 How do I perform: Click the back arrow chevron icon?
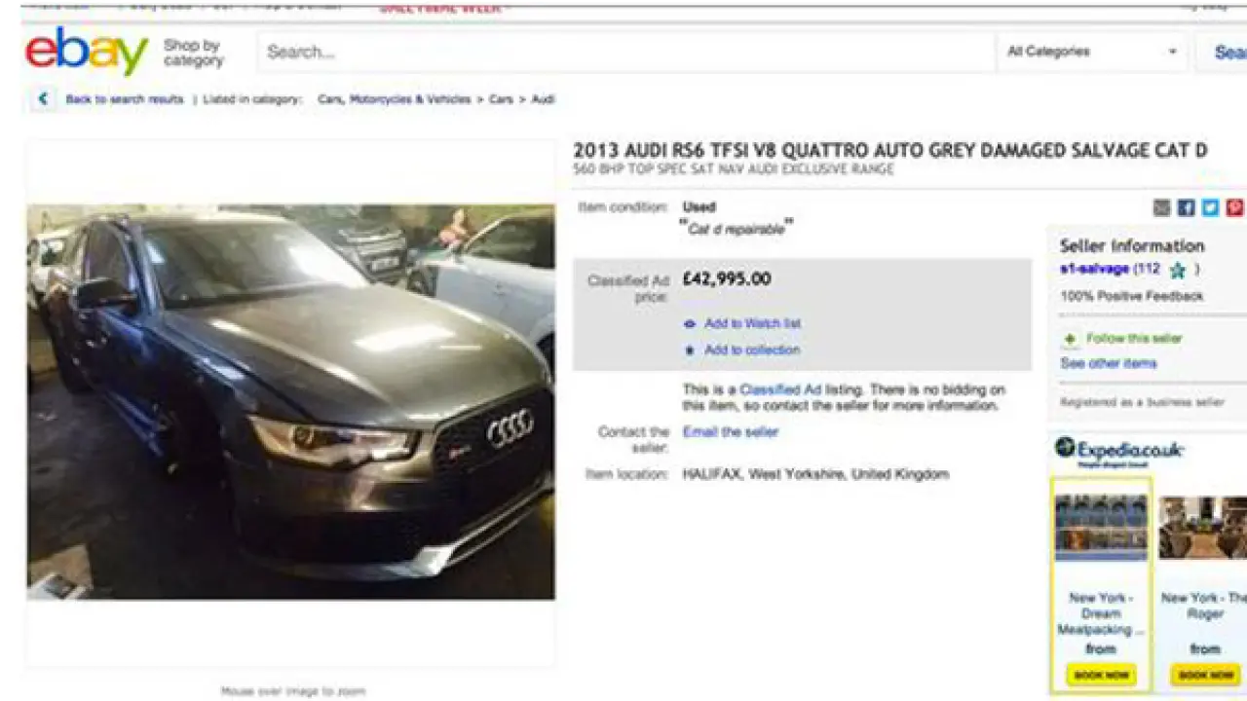coord(43,99)
